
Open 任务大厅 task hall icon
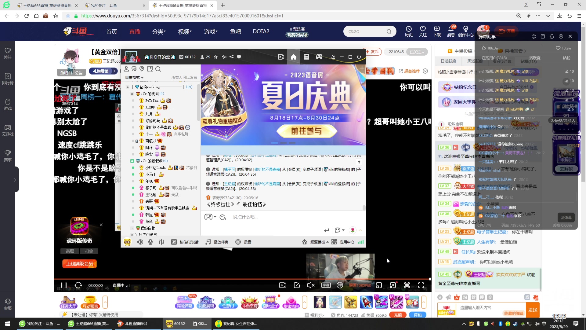69,302
